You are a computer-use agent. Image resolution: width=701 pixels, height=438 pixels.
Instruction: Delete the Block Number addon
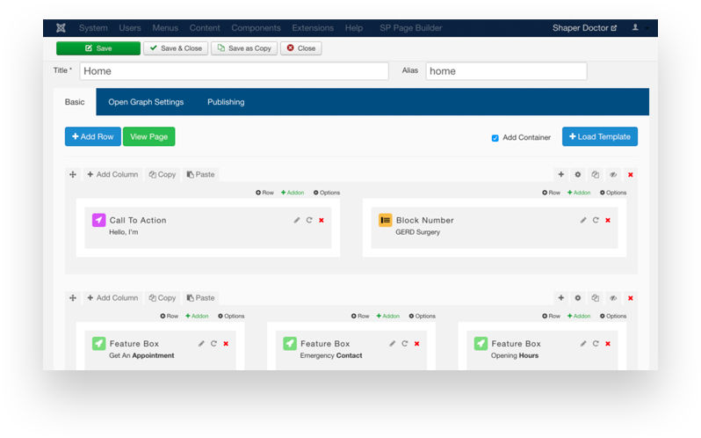coord(608,220)
